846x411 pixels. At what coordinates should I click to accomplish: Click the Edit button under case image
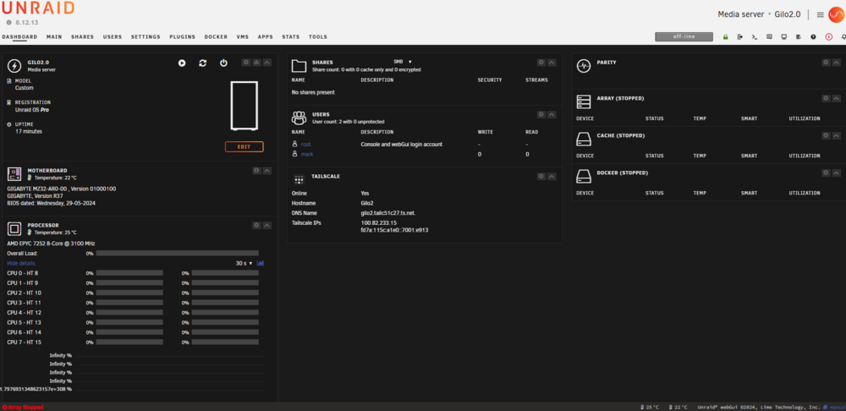(244, 146)
